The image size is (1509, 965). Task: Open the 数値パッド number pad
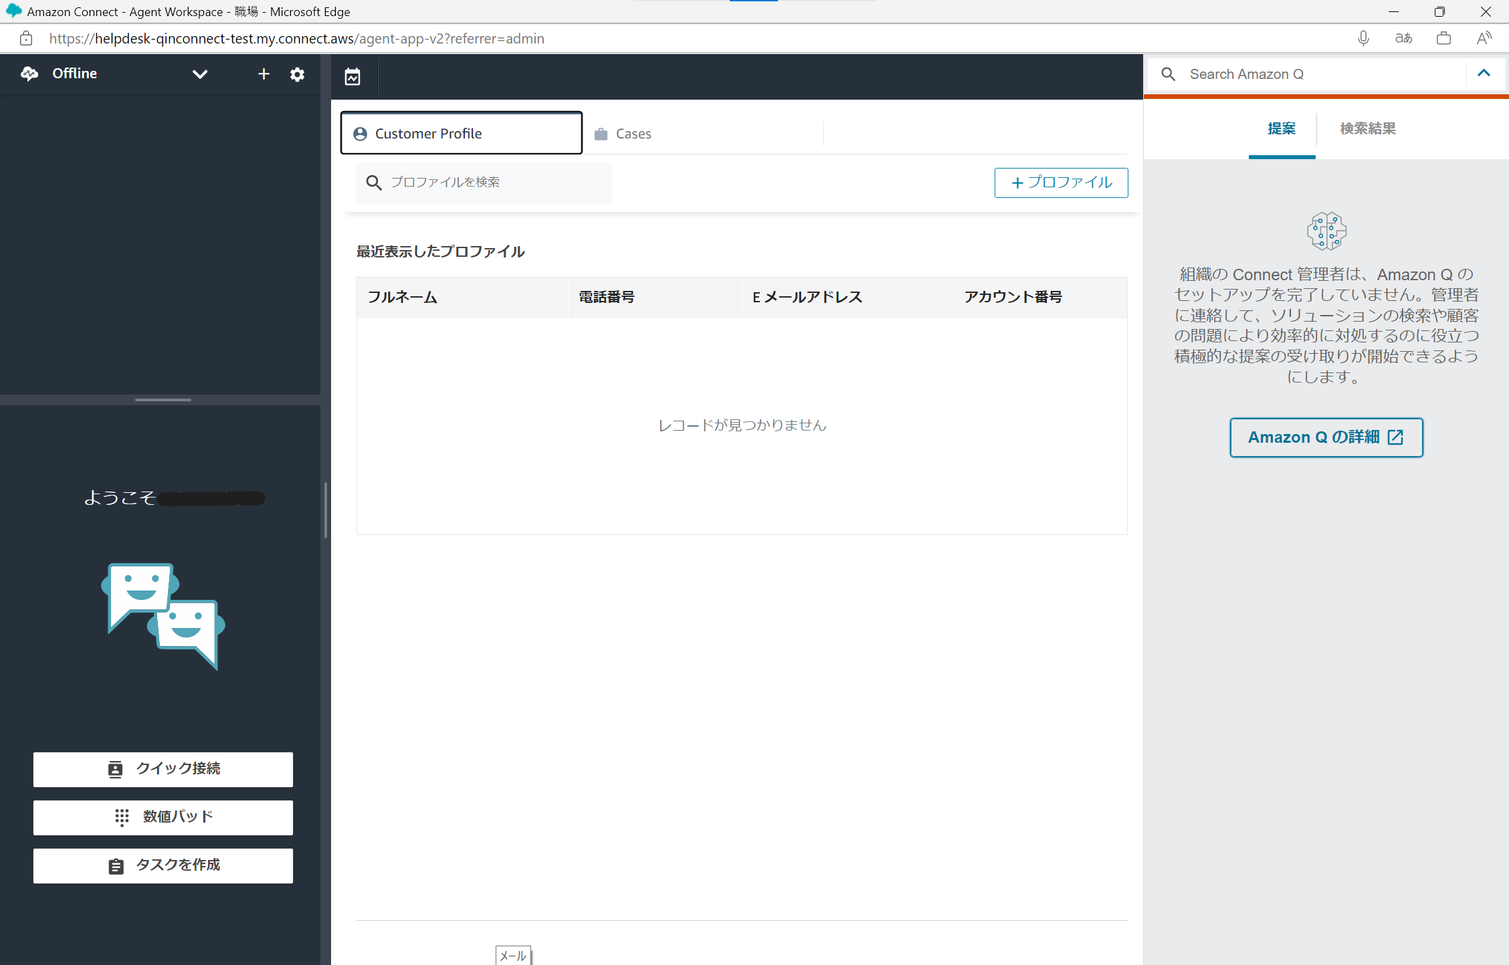click(163, 817)
